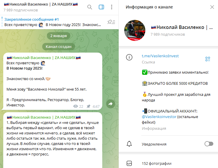Viewport: 218px width, 168px height.
Task: Open the three-dot more options menu
Action: pos(112,7)
